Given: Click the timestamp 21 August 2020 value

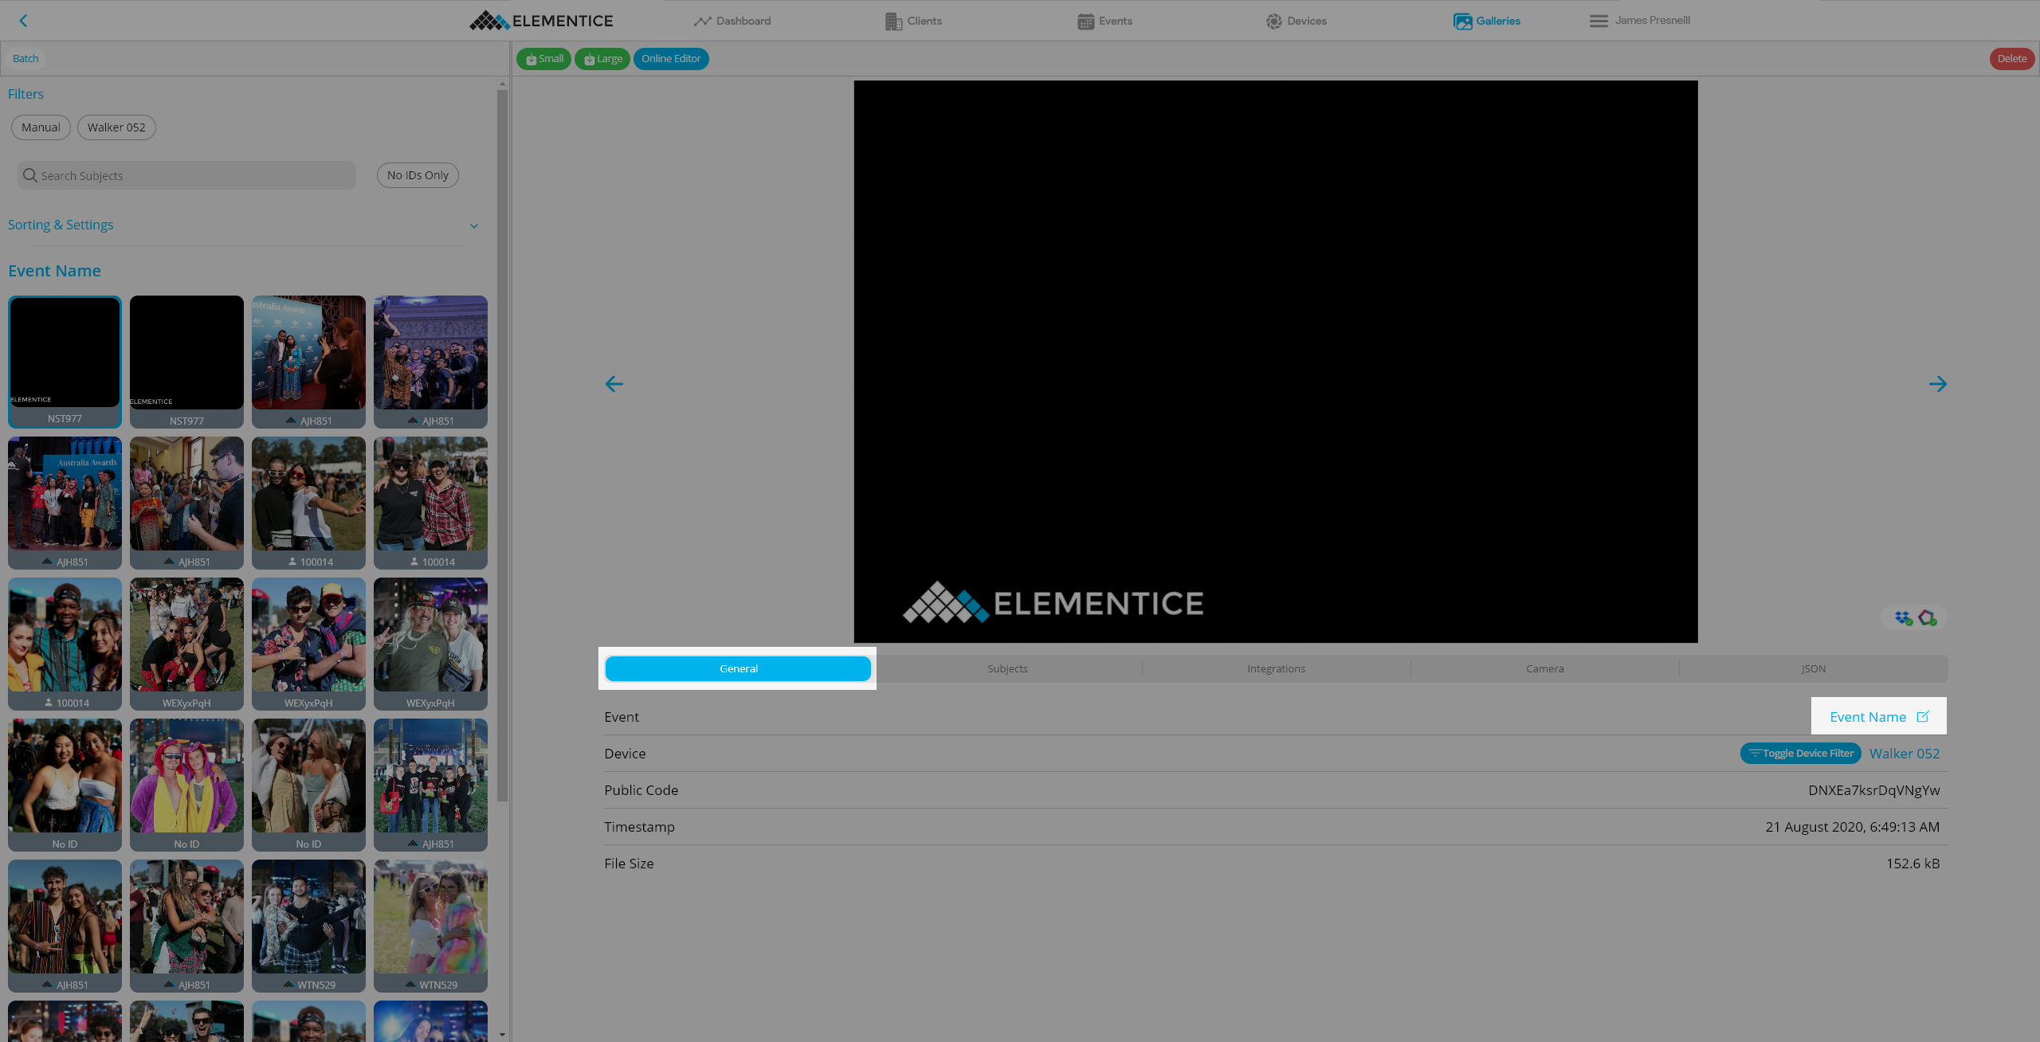Looking at the screenshot, I should coord(1852,827).
